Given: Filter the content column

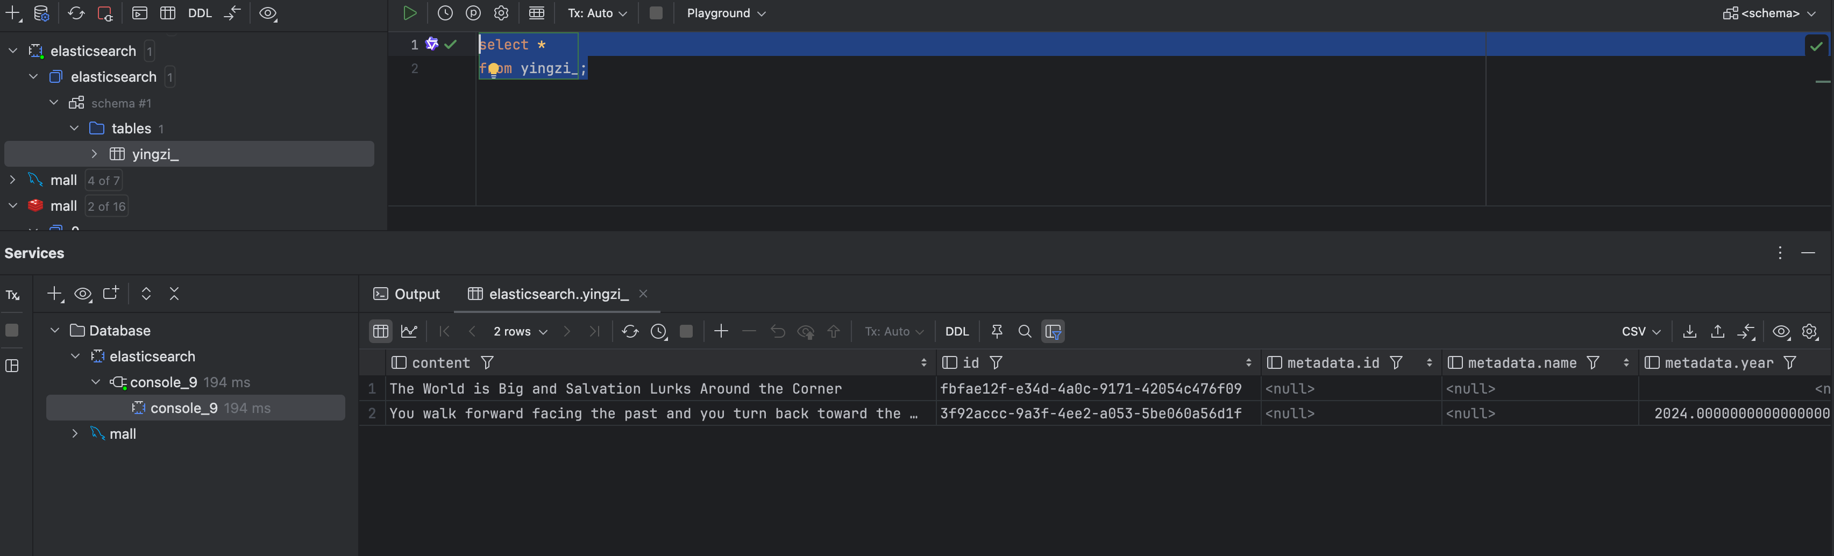Looking at the screenshot, I should (x=488, y=363).
